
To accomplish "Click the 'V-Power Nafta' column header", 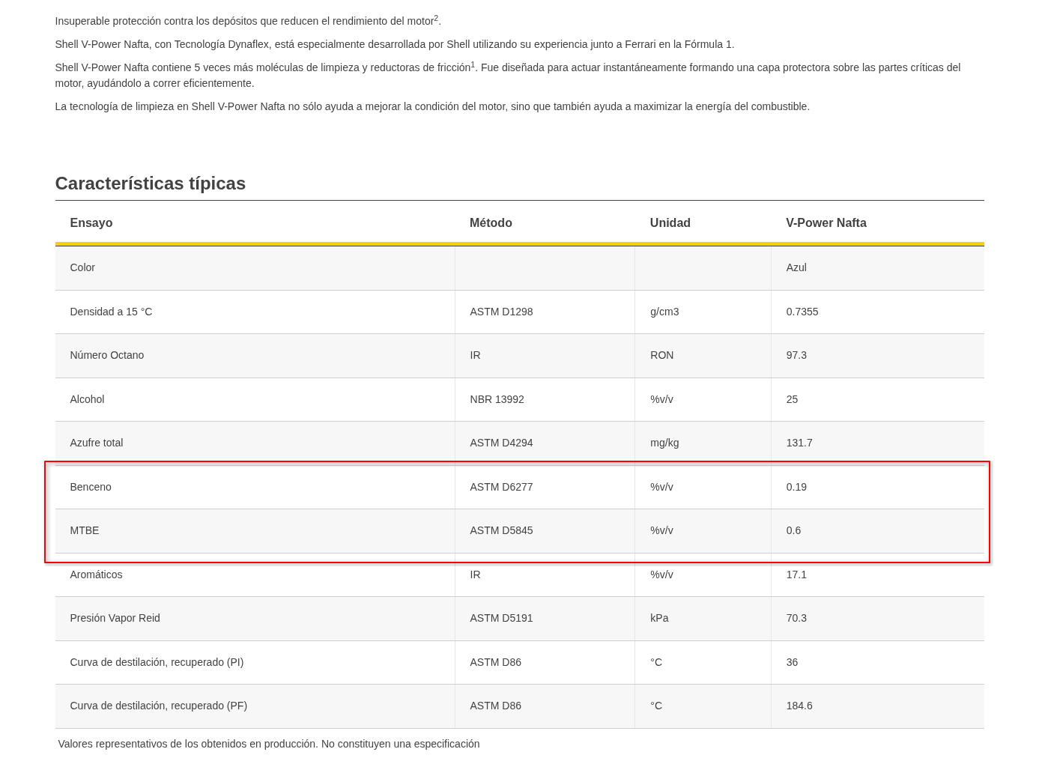I will 826,222.
